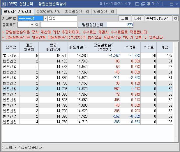Click the duplicate window icon in title bar
The width and height of the screenshot is (180, 152).
coord(143,4)
